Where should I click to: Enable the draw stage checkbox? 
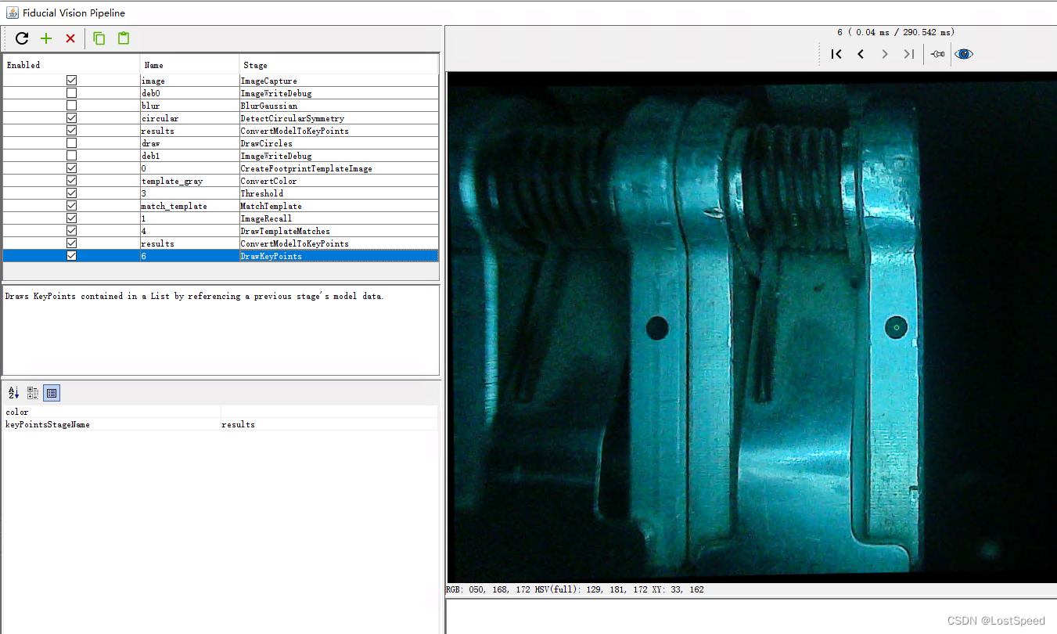click(72, 143)
